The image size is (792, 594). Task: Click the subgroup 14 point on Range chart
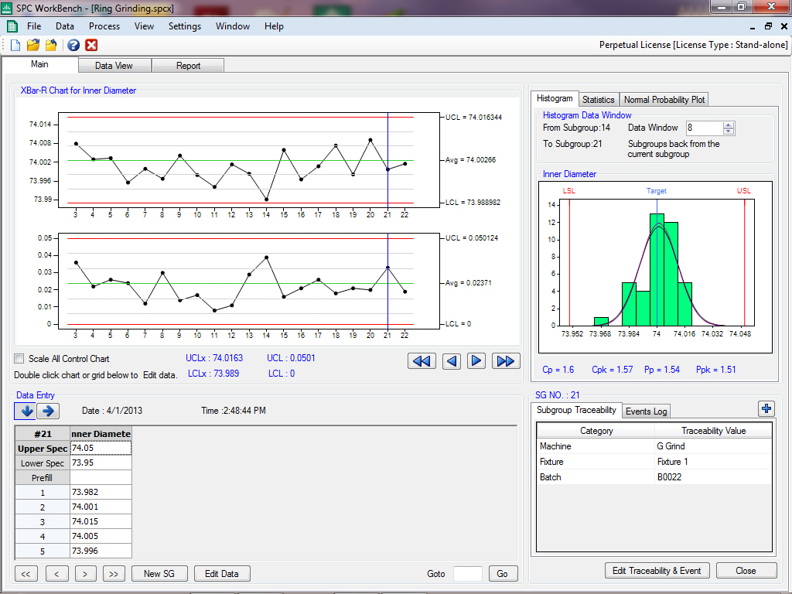coord(267,258)
